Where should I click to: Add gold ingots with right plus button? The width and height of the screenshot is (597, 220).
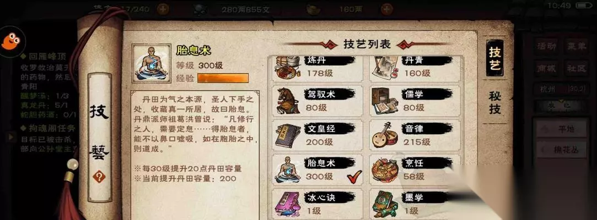tap(386, 9)
